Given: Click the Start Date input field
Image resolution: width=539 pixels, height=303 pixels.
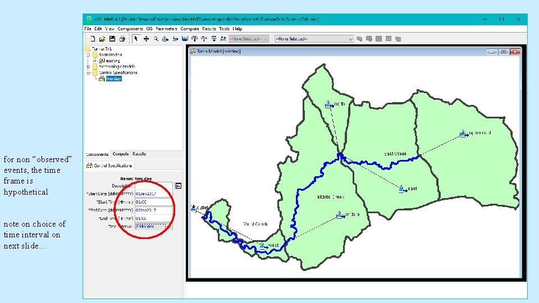Looking at the screenshot, I should coord(154,194).
